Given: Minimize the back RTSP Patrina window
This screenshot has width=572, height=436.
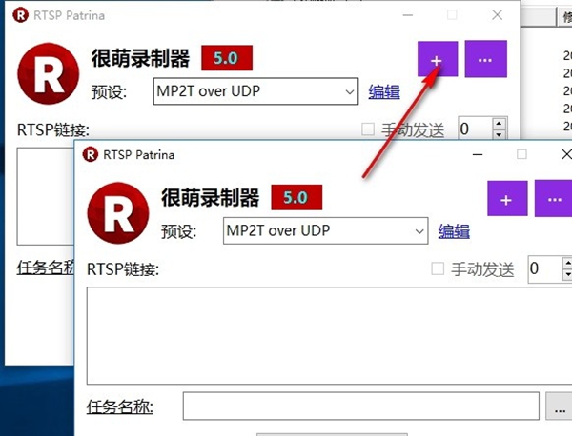Looking at the screenshot, I should pyautogui.click(x=408, y=15).
